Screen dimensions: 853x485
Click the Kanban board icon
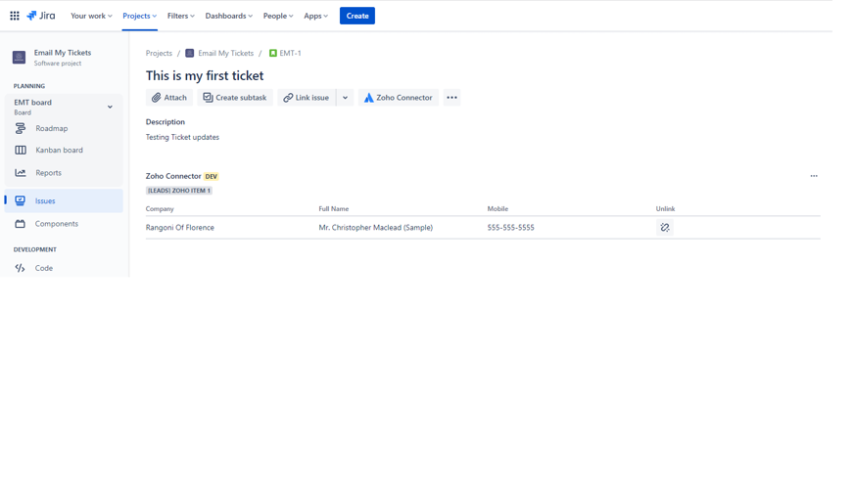[x=21, y=150]
